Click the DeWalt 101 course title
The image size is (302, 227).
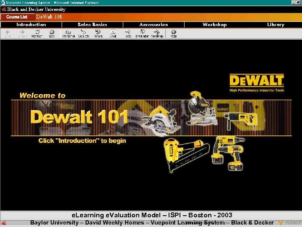click(49, 16)
